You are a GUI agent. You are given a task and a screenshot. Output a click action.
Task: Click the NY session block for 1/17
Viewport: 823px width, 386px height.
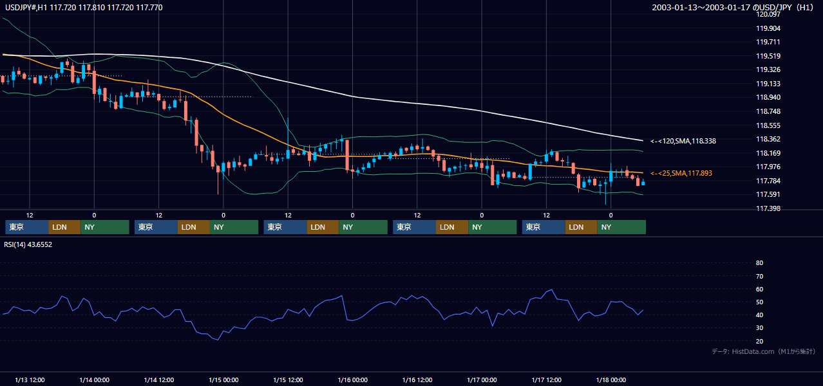pyautogui.click(x=621, y=227)
